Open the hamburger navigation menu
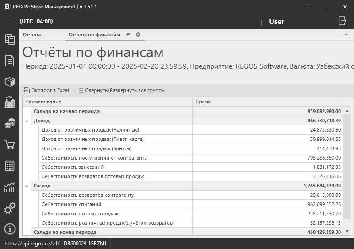354x249 pixels. pos(10,21)
